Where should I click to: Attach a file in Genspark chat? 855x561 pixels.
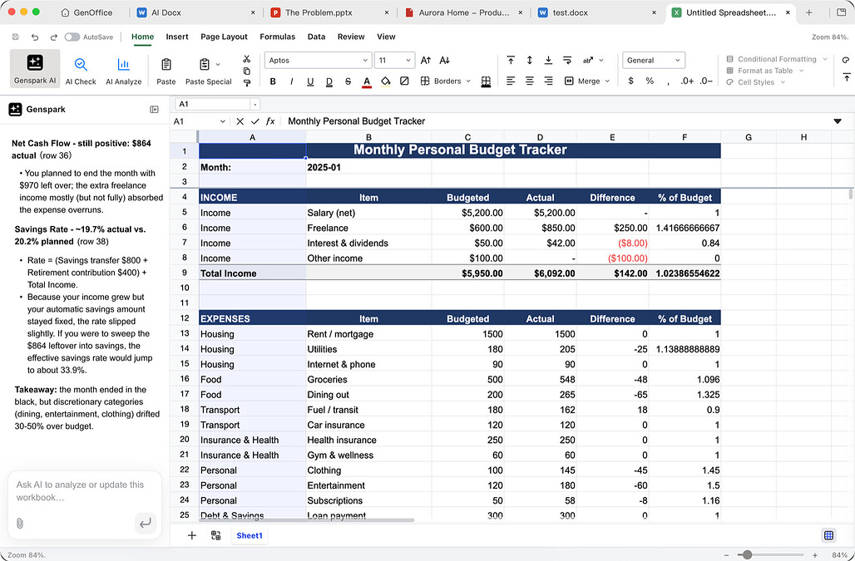[20, 524]
